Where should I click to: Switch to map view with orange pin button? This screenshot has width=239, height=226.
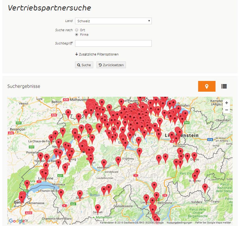(x=207, y=86)
